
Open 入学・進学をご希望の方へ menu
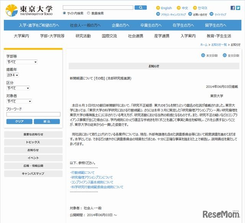point(39,25)
